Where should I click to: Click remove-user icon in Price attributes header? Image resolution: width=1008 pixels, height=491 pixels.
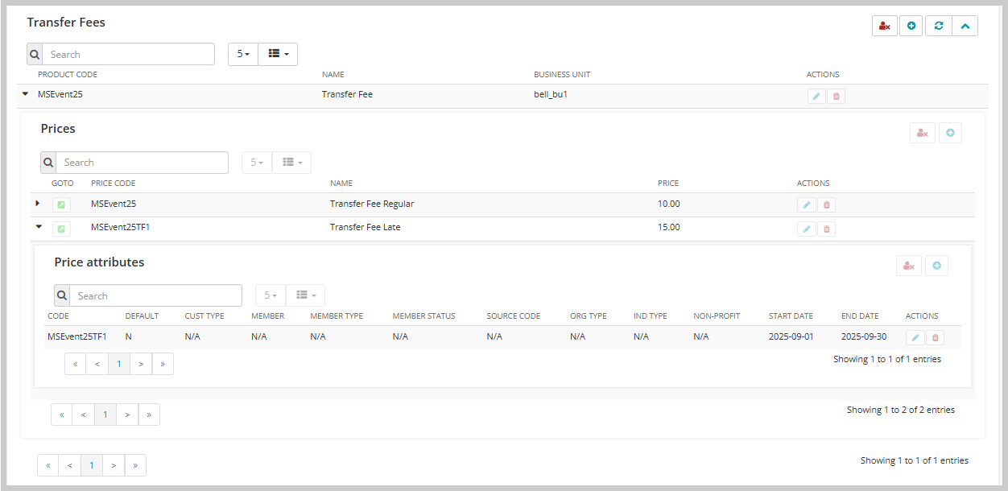pos(909,266)
